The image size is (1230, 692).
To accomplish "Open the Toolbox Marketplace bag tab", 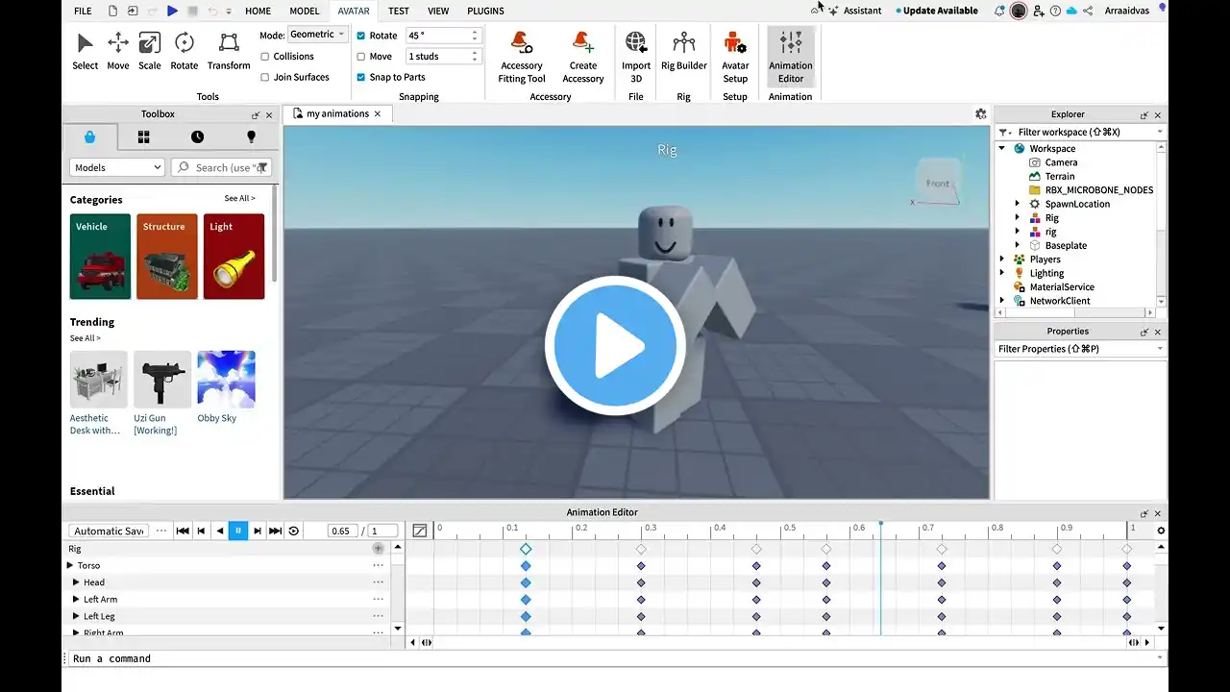I will [x=90, y=136].
